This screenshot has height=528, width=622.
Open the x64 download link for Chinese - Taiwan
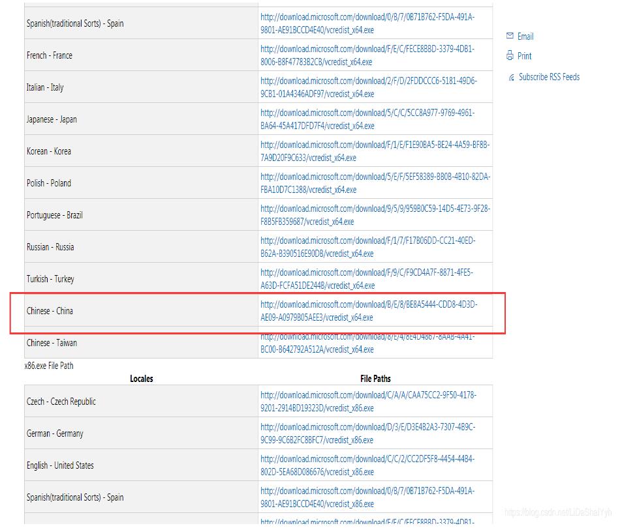(367, 344)
